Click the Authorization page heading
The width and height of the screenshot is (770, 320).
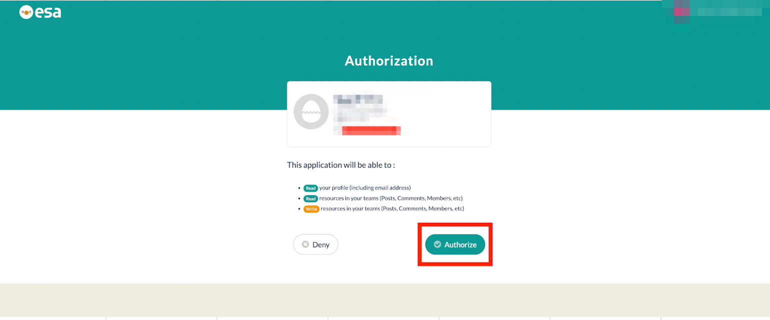pos(389,61)
